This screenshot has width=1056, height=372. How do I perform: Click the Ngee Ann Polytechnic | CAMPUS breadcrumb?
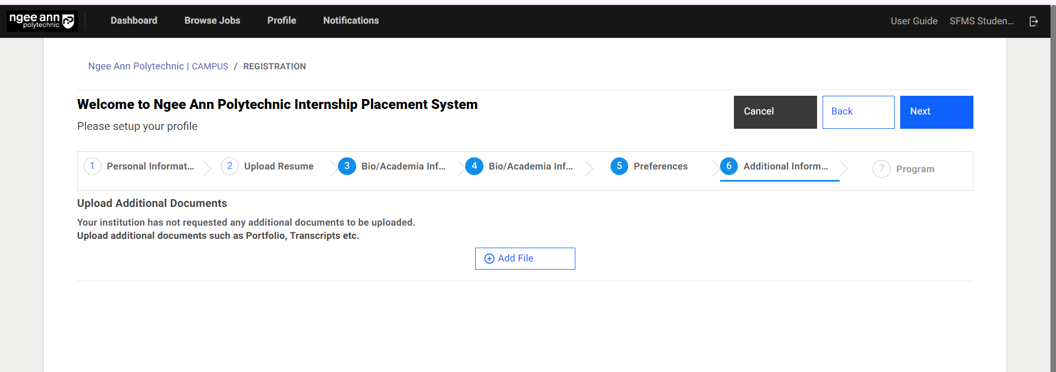pyautogui.click(x=158, y=66)
